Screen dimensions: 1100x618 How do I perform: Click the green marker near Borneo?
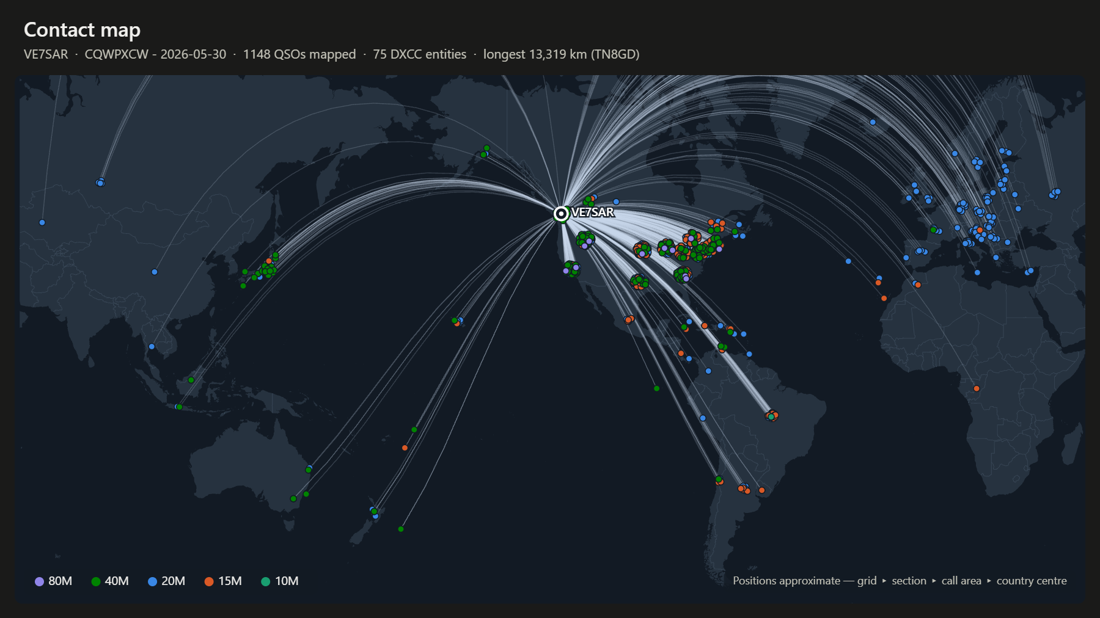191,380
